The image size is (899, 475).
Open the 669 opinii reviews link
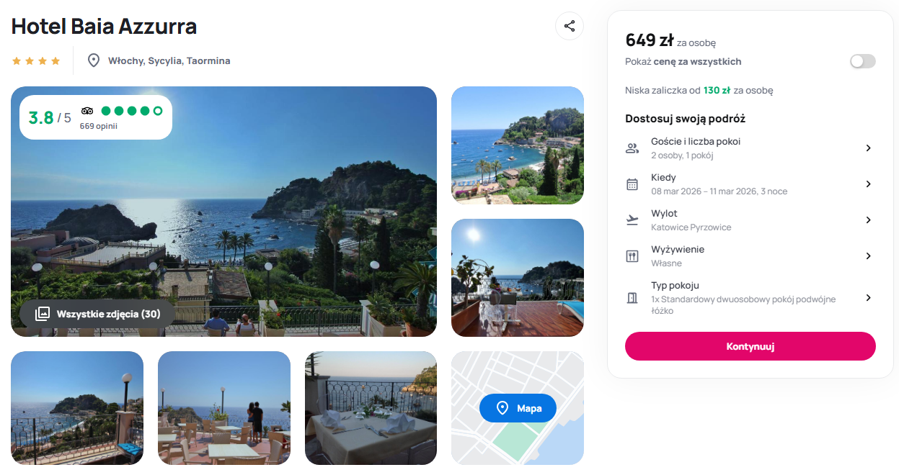[x=98, y=126]
